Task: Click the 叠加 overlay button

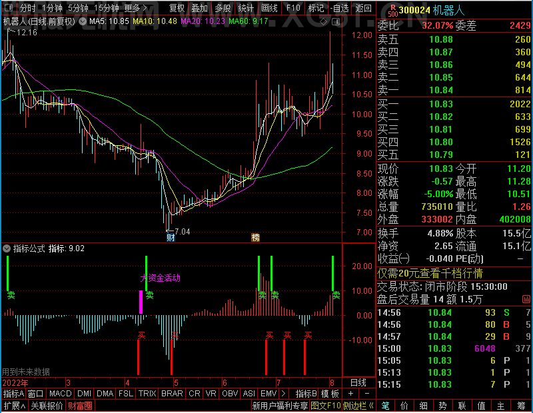Action: click(199, 8)
